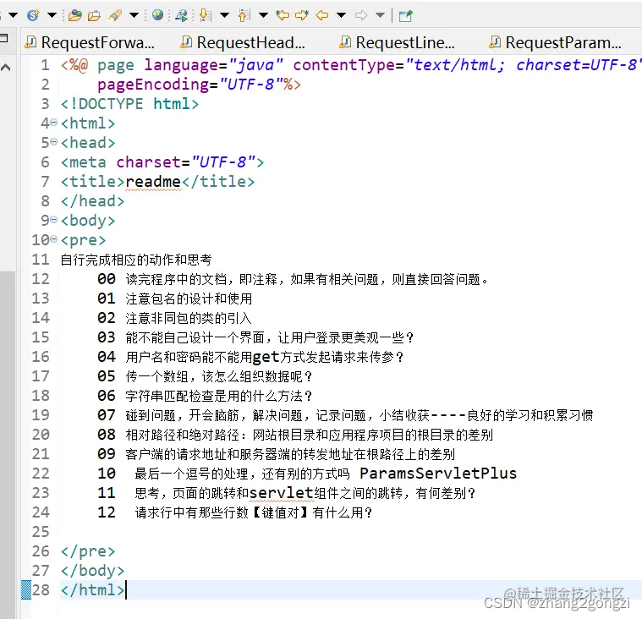This screenshot has width=642, height=619.
Task: Click the Last Edit Location icon
Action: [x=283, y=15]
